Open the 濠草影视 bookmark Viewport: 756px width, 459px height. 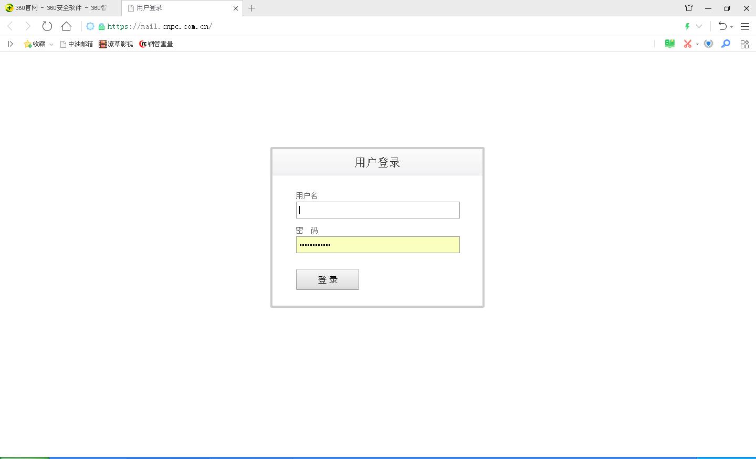click(x=115, y=44)
